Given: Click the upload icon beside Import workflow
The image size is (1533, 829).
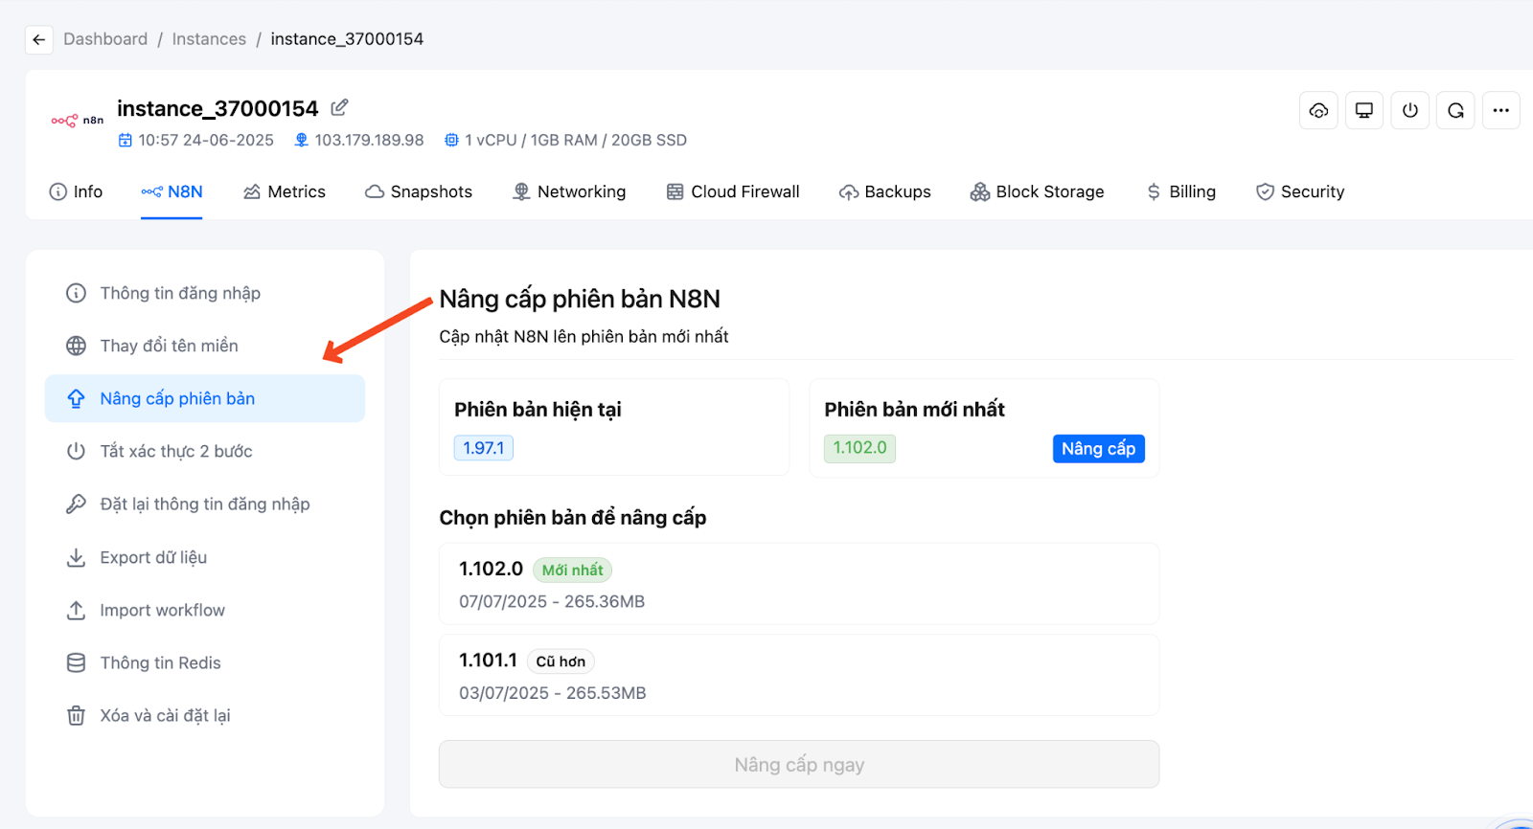Looking at the screenshot, I should click(x=76, y=610).
